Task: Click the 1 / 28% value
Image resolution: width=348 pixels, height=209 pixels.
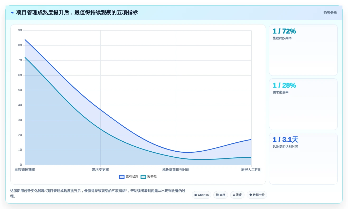Action: coord(284,85)
